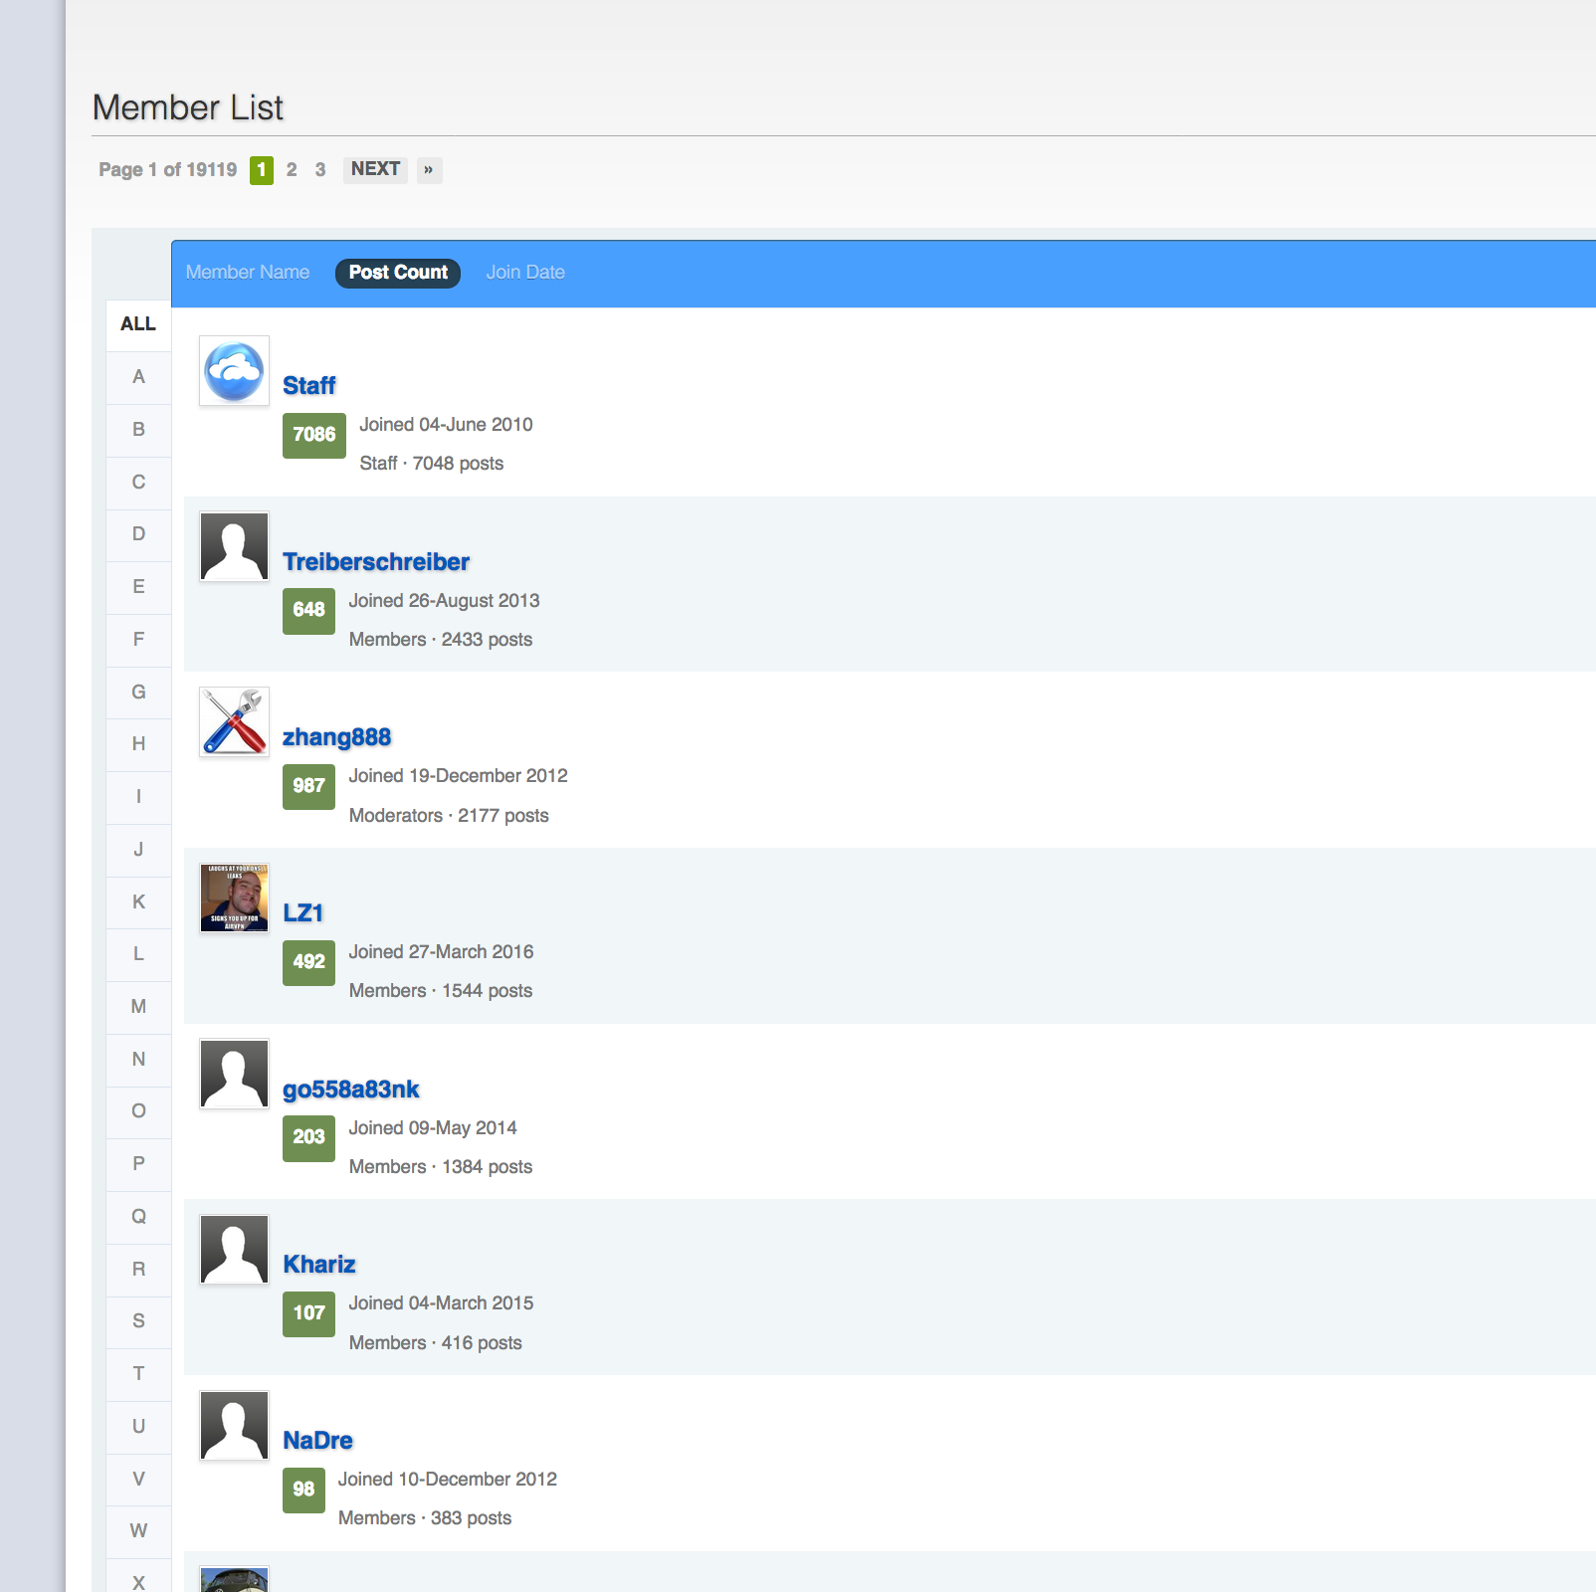This screenshot has width=1596, height=1592.
Task: Select text 'Joined 27-March 2016'
Action: click(x=441, y=952)
